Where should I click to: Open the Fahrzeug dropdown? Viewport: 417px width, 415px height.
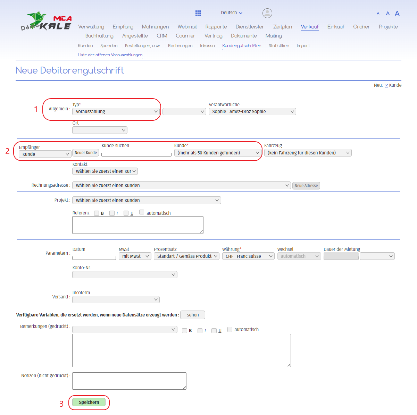pyautogui.click(x=308, y=153)
